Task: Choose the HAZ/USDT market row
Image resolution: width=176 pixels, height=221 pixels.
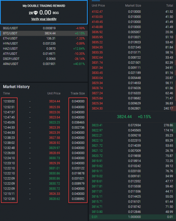Action: tap(44, 49)
